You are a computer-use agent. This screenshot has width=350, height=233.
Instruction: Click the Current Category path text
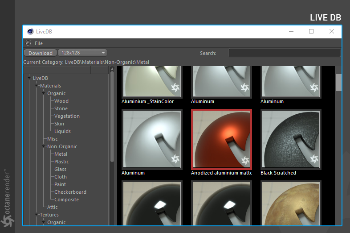point(86,62)
